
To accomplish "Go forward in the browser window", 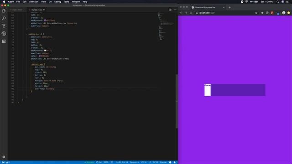I will 186,13.
